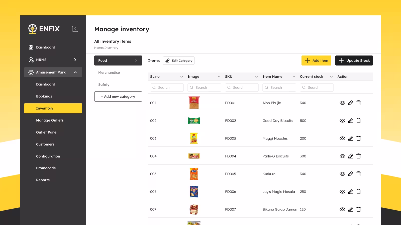Edit the Lay's Magic Masala row
This screenshot has height=225, width=401.
[350, 191]
